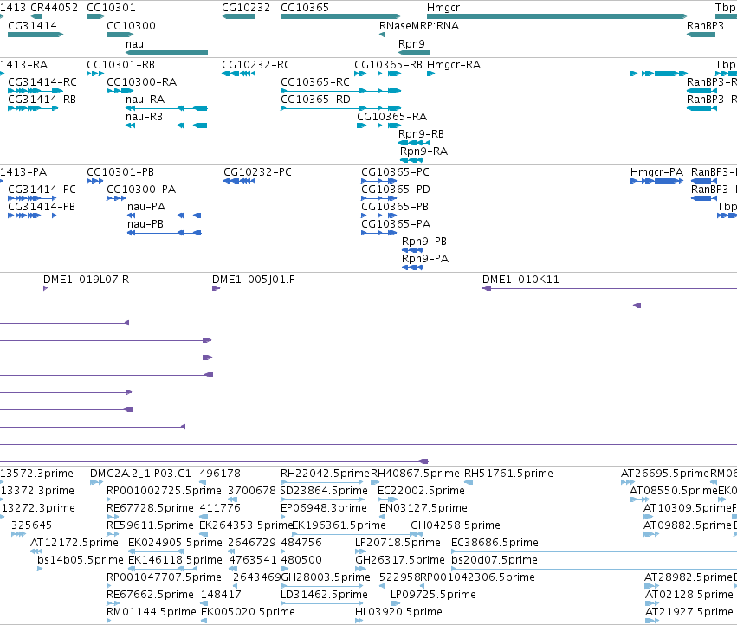Click the CG10301 gene label
737x625 pixels.
click(x=111, y=8)
